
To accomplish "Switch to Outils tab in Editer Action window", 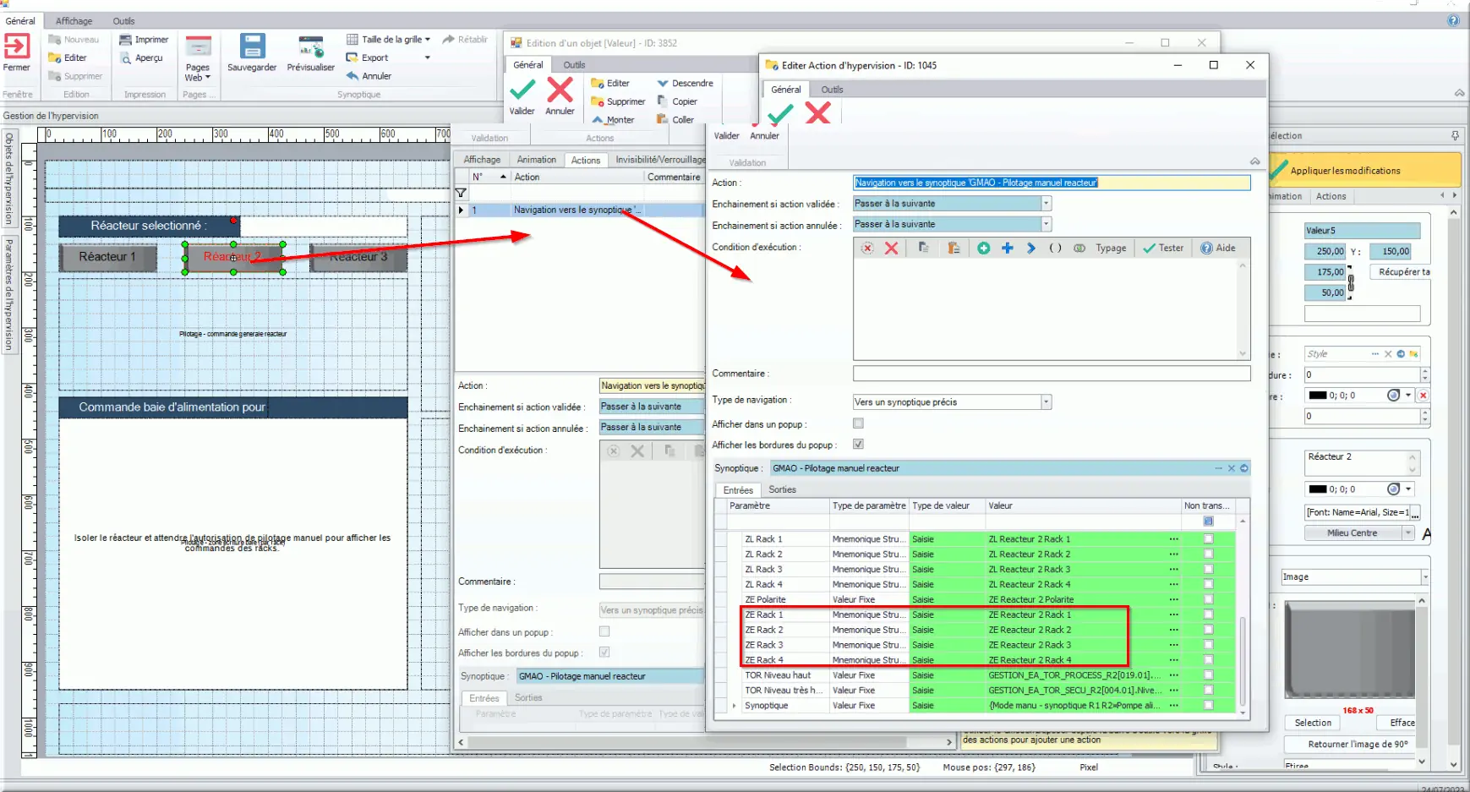I will click(832, 90).
